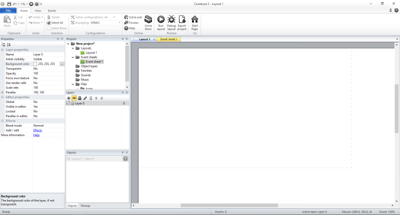Screen dimensions: 400x215
Task: Click the Save icon in quick access toolbar
Action: point(9,4)
